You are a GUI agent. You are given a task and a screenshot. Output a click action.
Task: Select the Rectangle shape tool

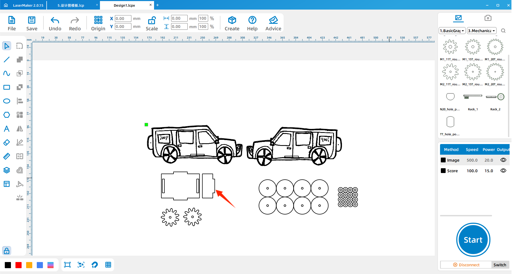[x=7, y=87]
